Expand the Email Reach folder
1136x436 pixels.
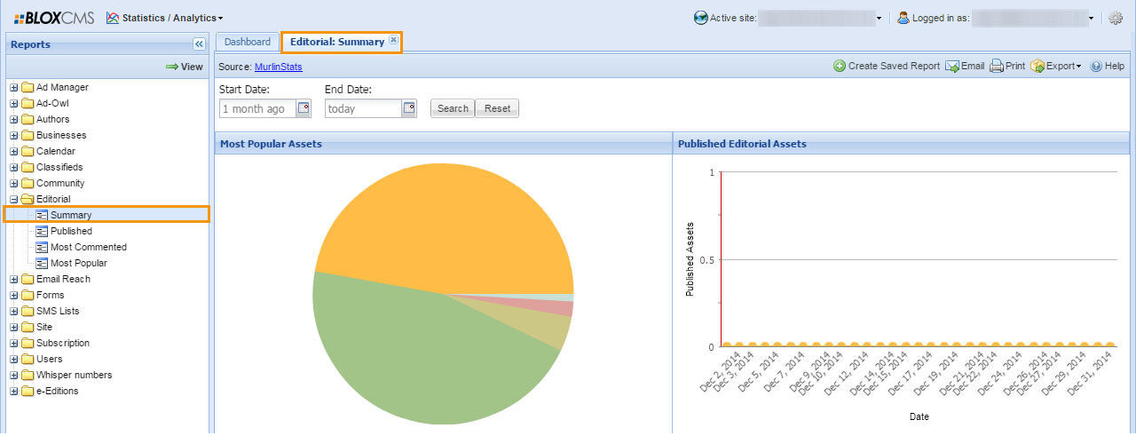14,279
